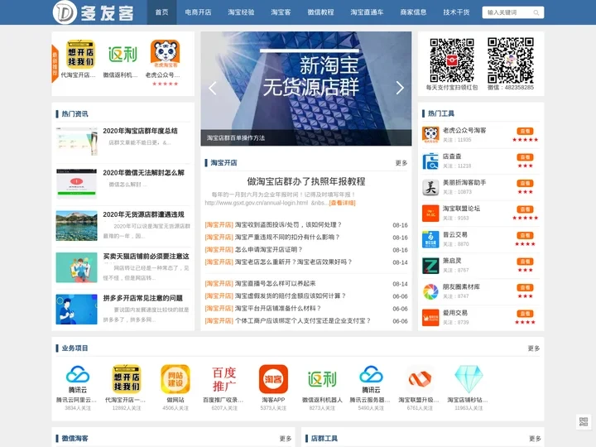Image resolution: width=596 pixels, height=447 pixels.
Task: Click the 旗启灵 tool icon
Action: (430, 266)
